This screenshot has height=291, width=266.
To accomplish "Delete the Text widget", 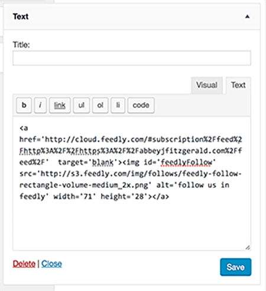I will pyautogui.click(x=24, y=264).
